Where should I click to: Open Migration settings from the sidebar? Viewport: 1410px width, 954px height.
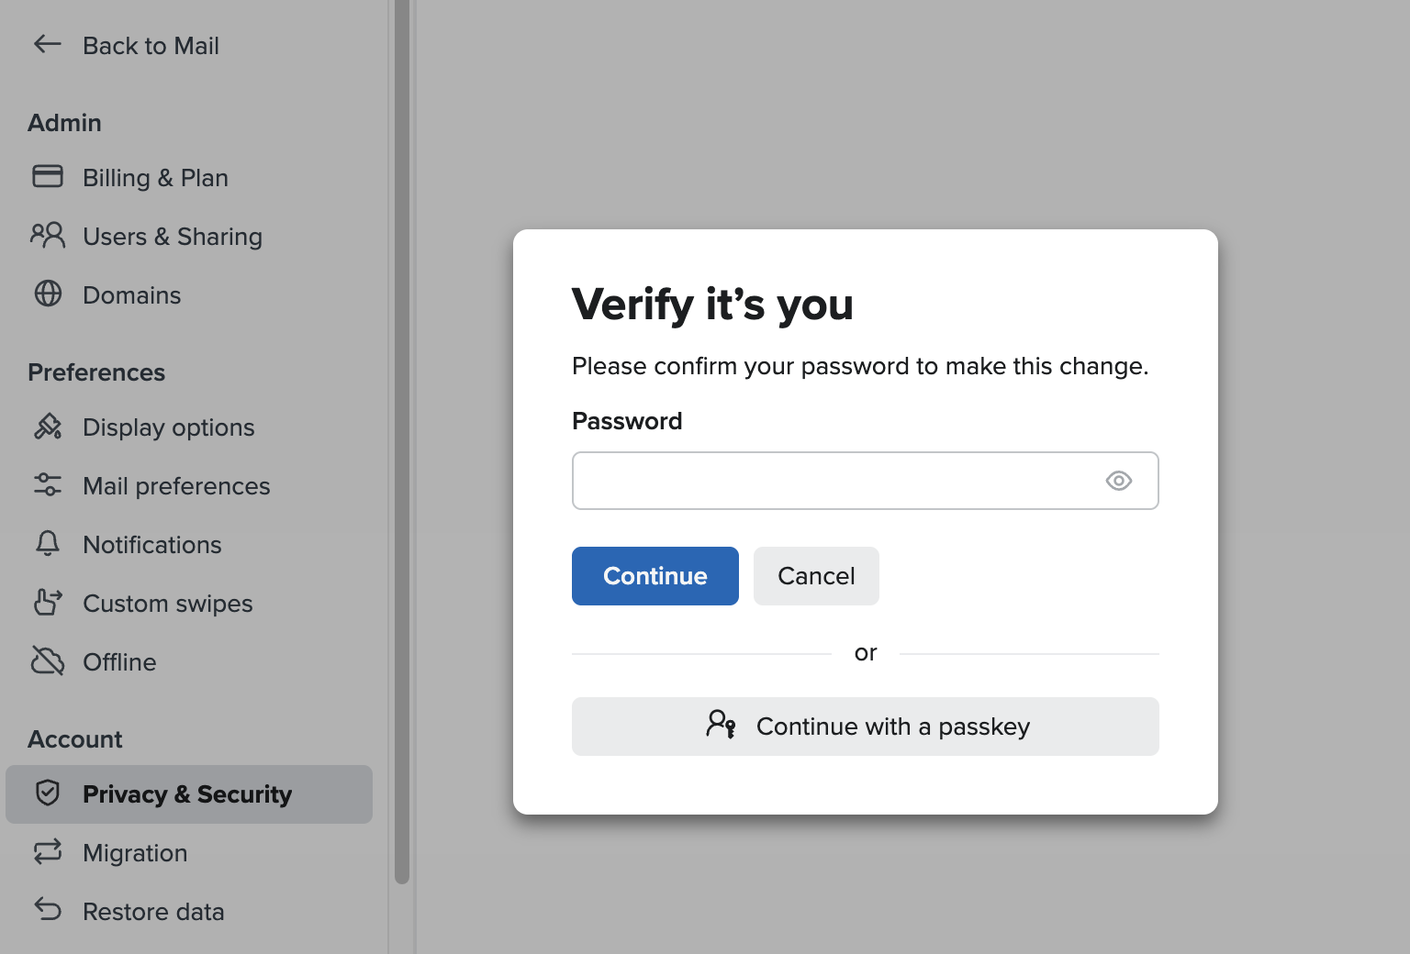(135, 852)
